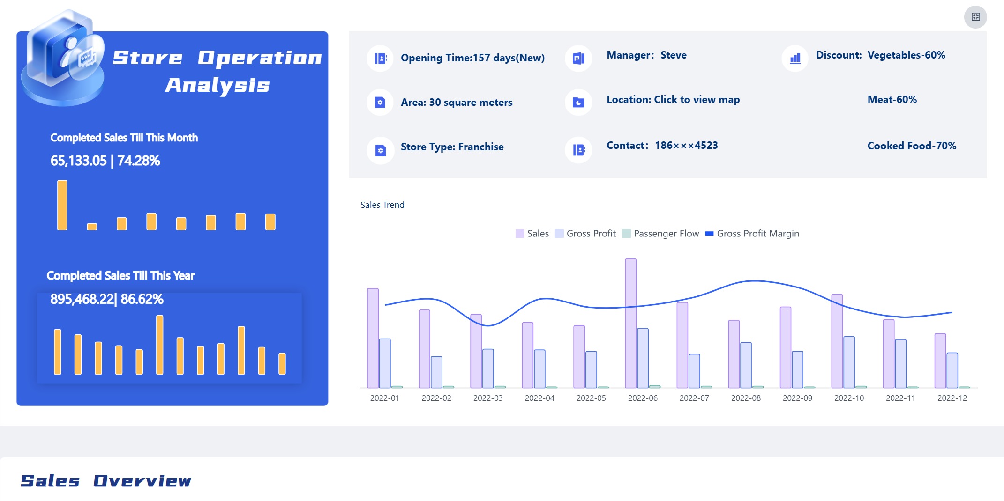
Task: Click the Contact phone number 186××4523
Action: (x=686, y=146)
